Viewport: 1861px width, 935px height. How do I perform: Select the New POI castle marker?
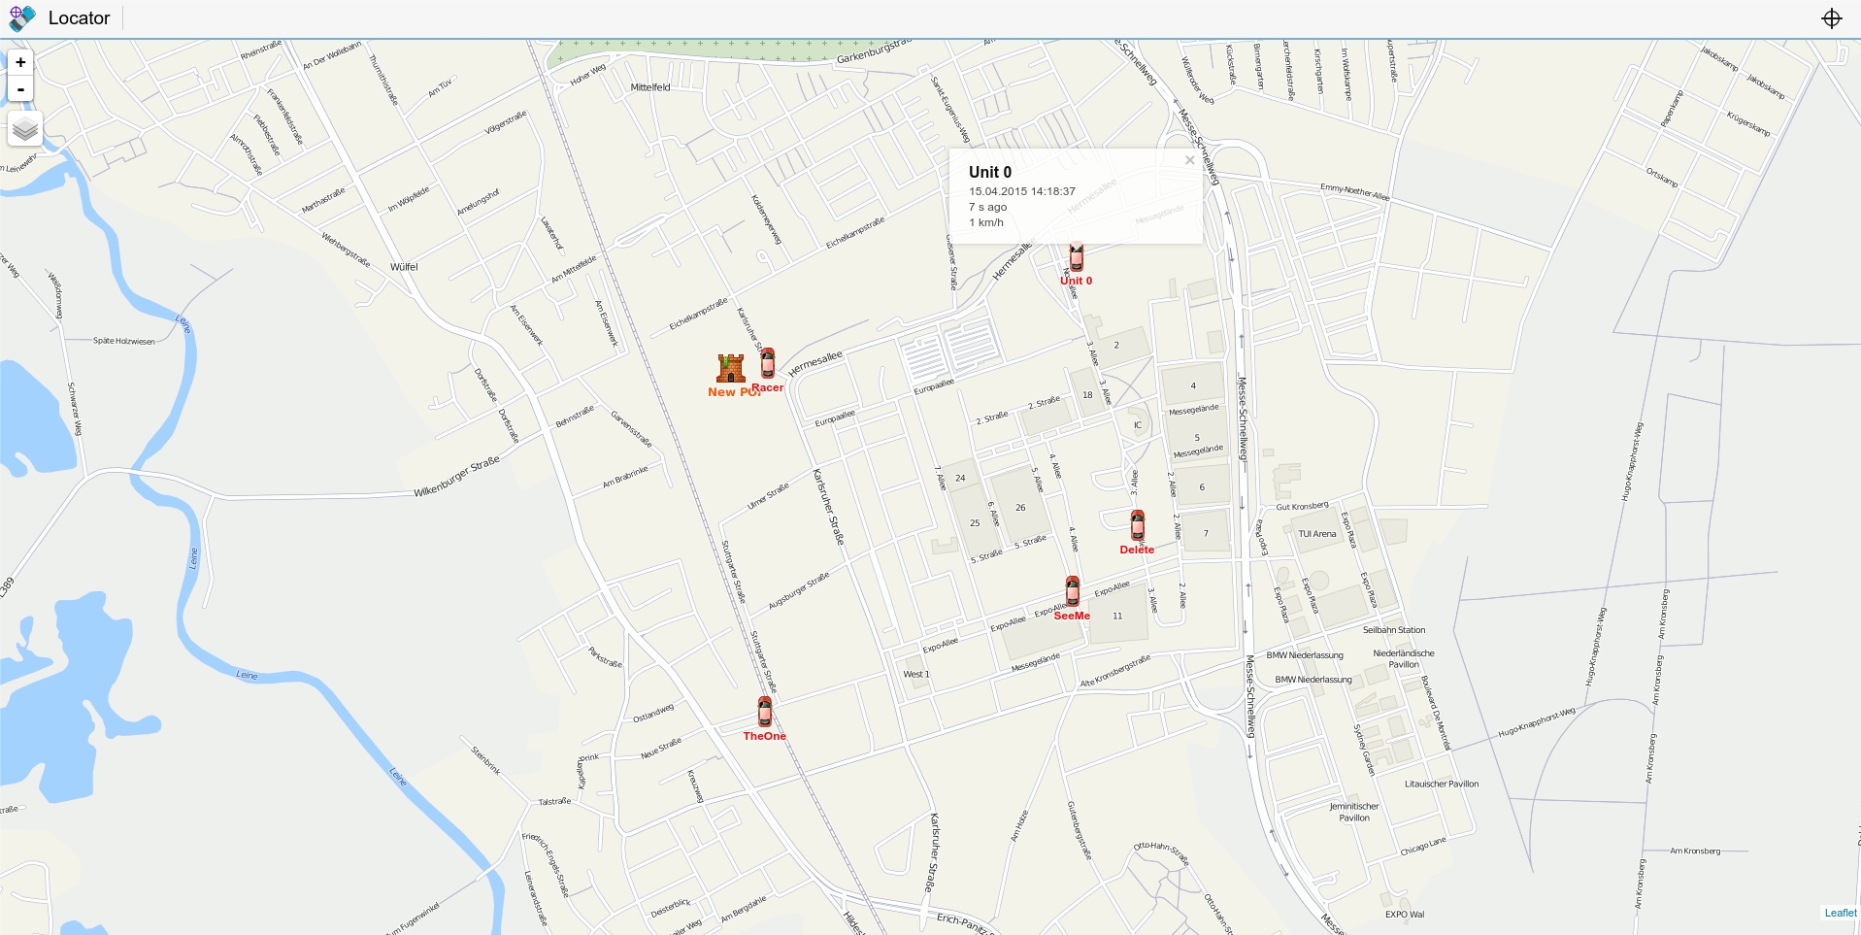(x=732, y=369)
